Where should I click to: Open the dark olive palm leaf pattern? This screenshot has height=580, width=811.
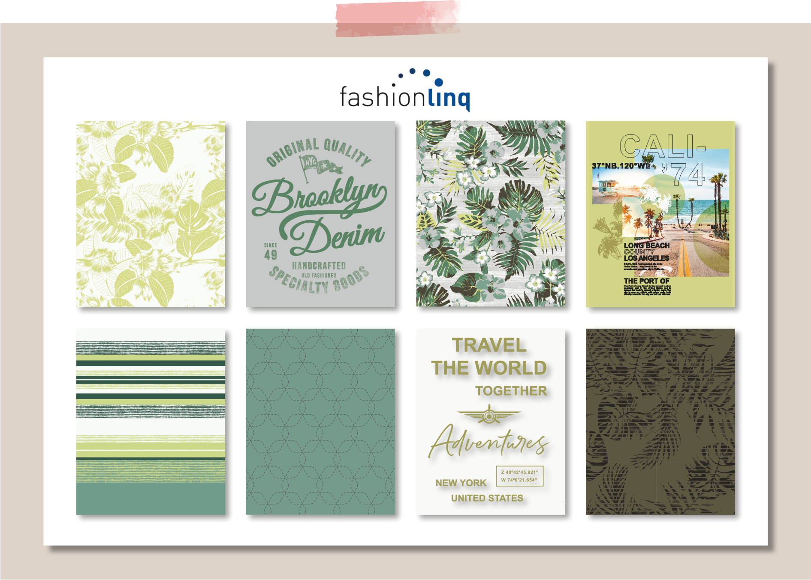tap(660, 422)
